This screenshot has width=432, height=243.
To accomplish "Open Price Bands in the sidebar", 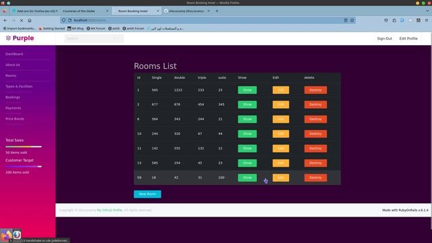I will (x=15, y=119).
